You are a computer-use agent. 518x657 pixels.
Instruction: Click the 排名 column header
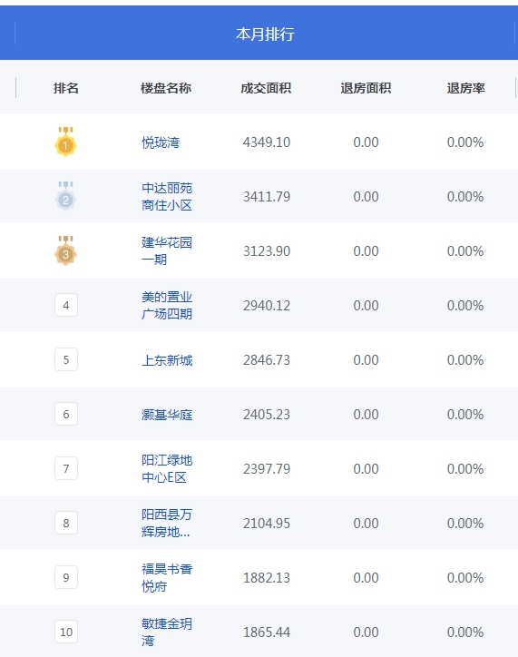point(66,88)
